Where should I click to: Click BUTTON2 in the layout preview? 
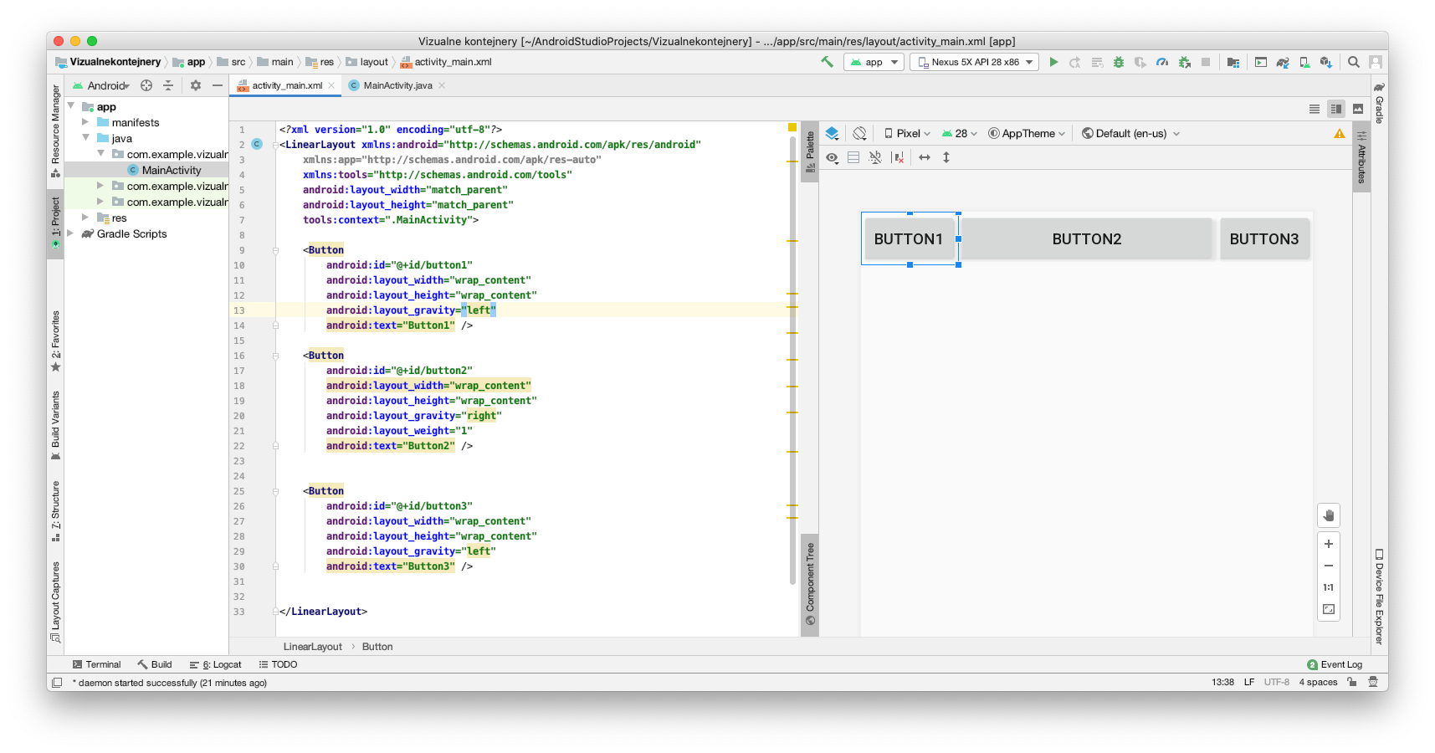[1086, 239]
